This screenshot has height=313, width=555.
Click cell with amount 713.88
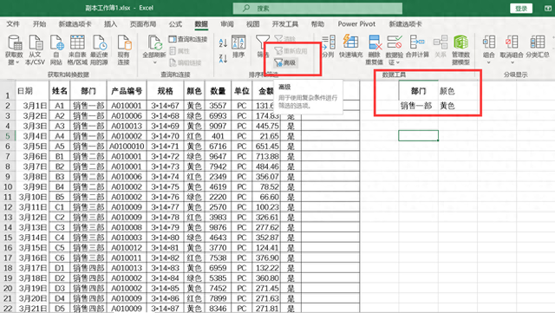click(266, 156)
